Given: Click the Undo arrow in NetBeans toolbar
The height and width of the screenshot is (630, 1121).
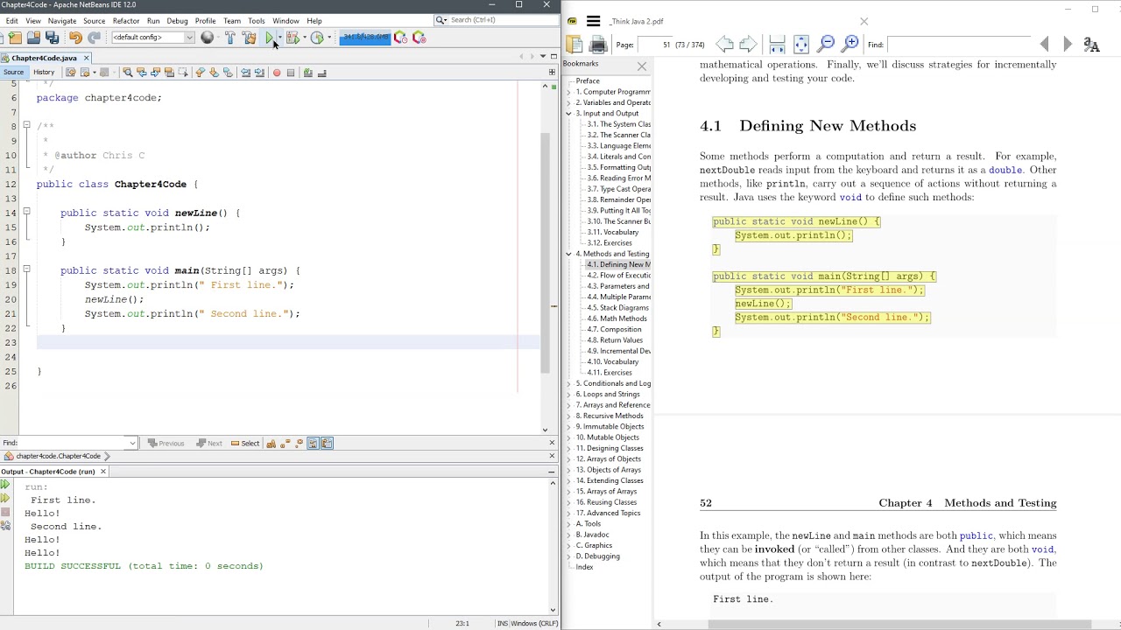Looking at the screenshot, I should pos(75,38).
